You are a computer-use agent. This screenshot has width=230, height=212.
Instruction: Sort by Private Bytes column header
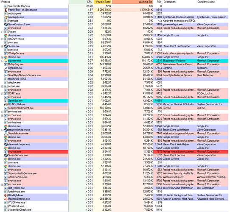[103, 2]
